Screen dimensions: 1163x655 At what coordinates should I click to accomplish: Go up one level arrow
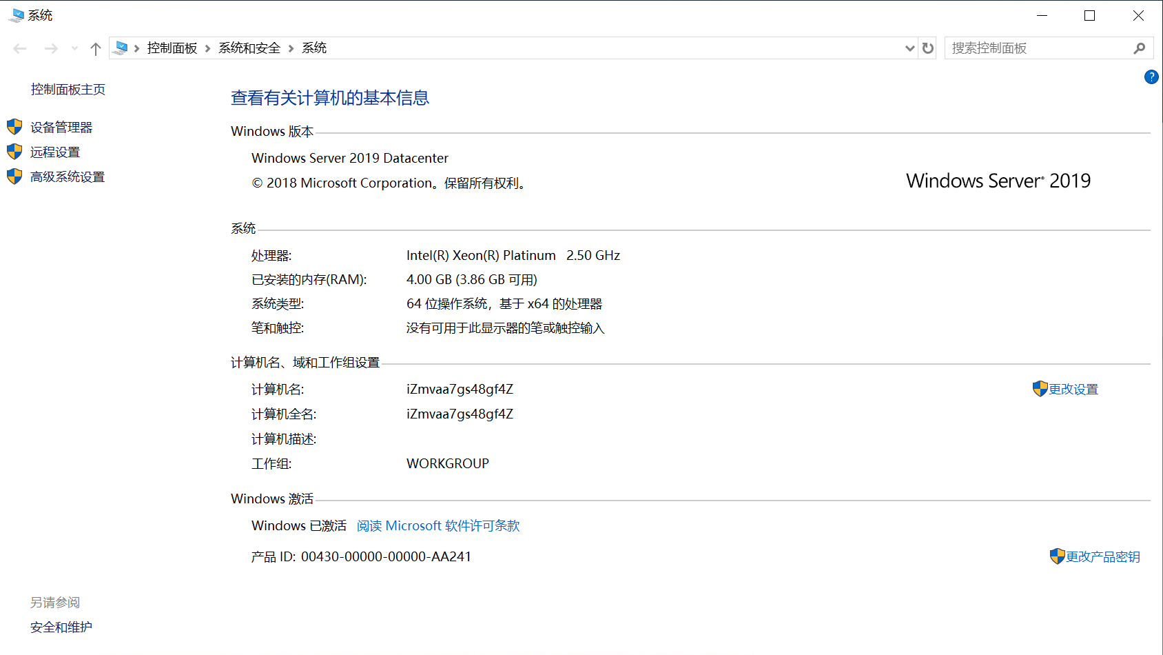pyautogui.click(x=96, y=48)
